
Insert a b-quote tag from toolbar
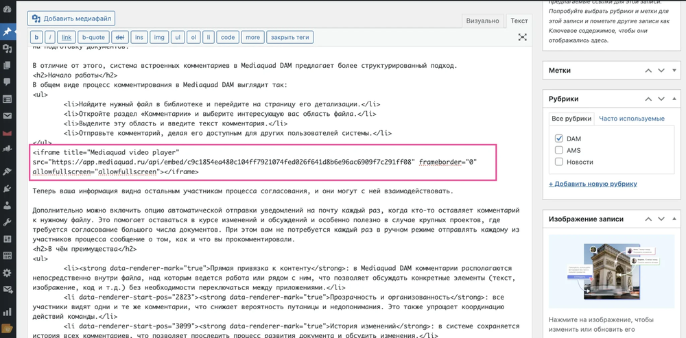pos(93,37)
